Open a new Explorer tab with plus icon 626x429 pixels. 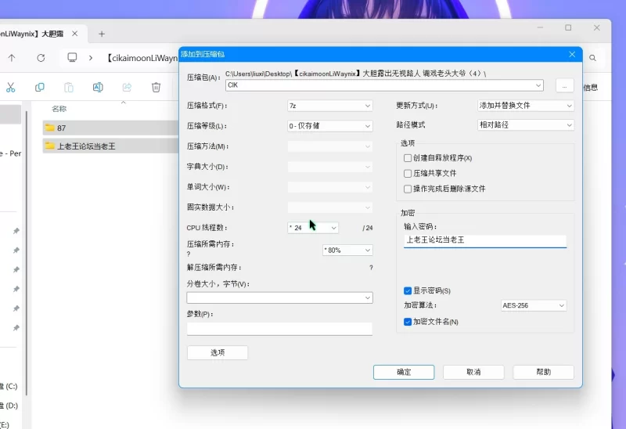point(102,34)
